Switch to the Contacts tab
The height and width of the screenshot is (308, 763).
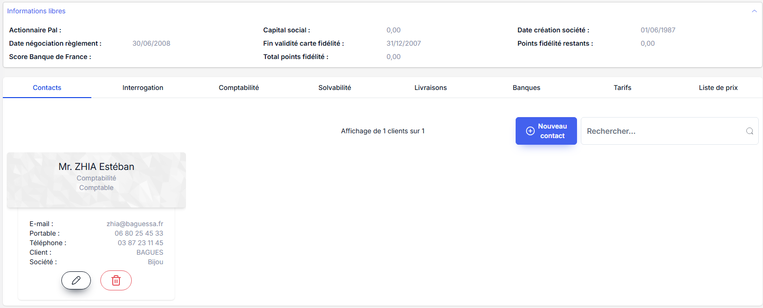tap(47, 88)
